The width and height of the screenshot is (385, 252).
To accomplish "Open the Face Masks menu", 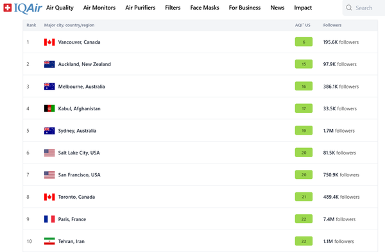I will click(205, 8).
